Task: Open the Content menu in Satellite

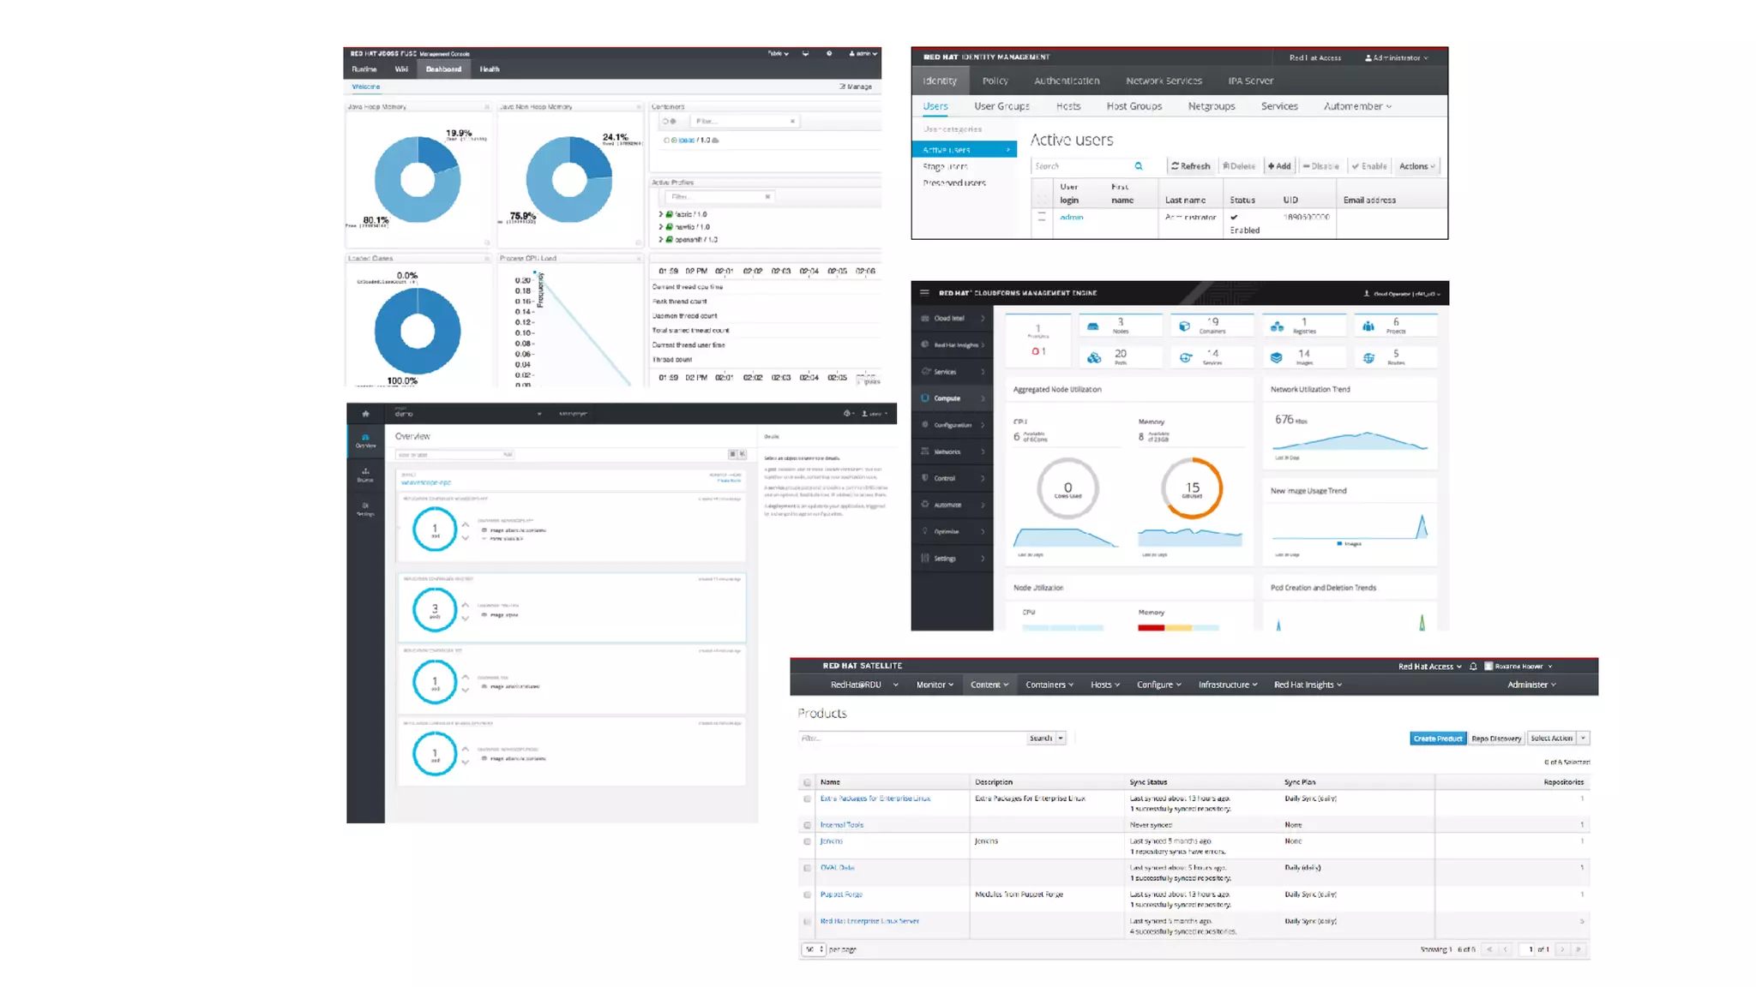Action: (x=989, y=685)
